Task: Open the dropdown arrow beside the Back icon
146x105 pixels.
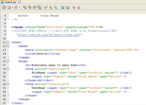Action: pyautogui.click(x=13, y=7)
